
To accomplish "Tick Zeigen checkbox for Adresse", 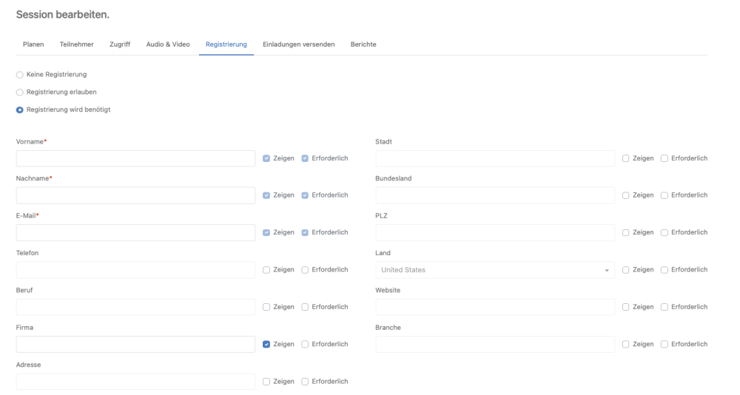I will 266,381.
